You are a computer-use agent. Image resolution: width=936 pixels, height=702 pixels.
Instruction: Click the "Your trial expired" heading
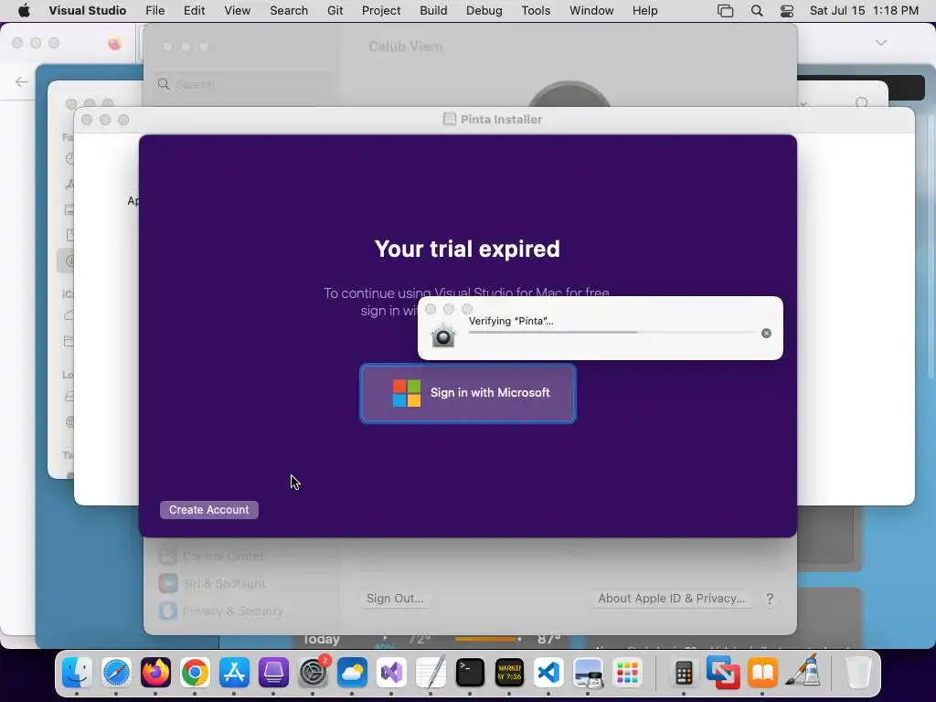[x=467, y=249]
